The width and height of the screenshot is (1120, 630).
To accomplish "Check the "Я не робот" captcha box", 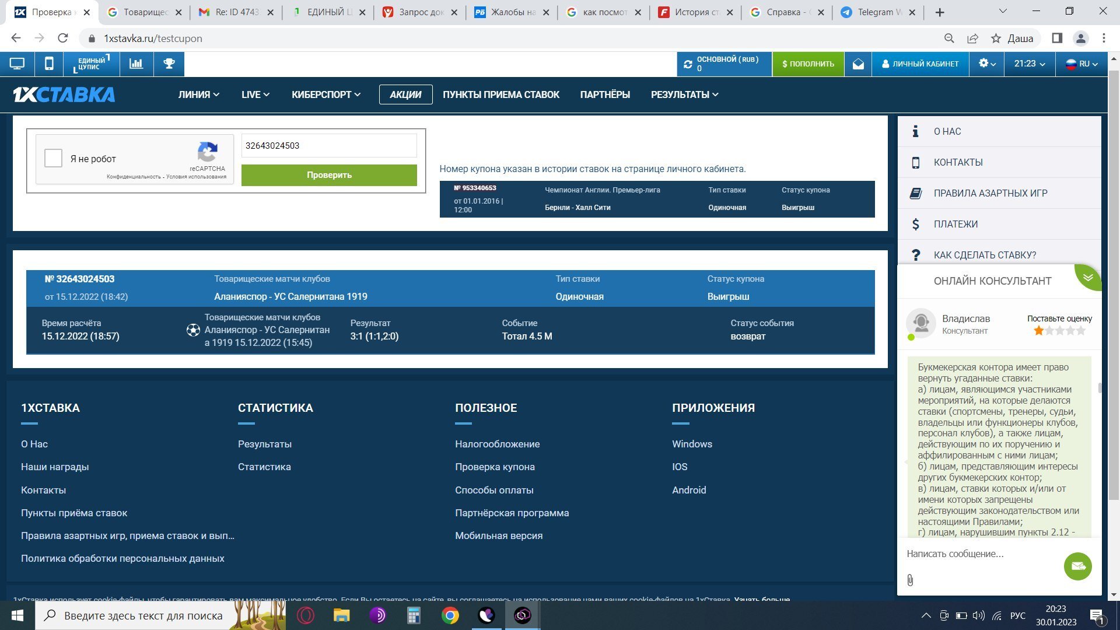I will click(x=54, y=159).
